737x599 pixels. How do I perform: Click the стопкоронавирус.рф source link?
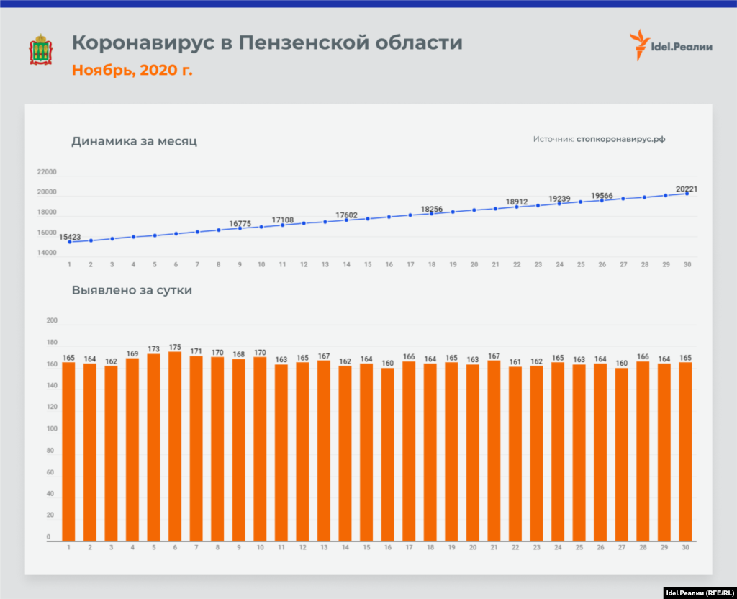coord(620,139)
